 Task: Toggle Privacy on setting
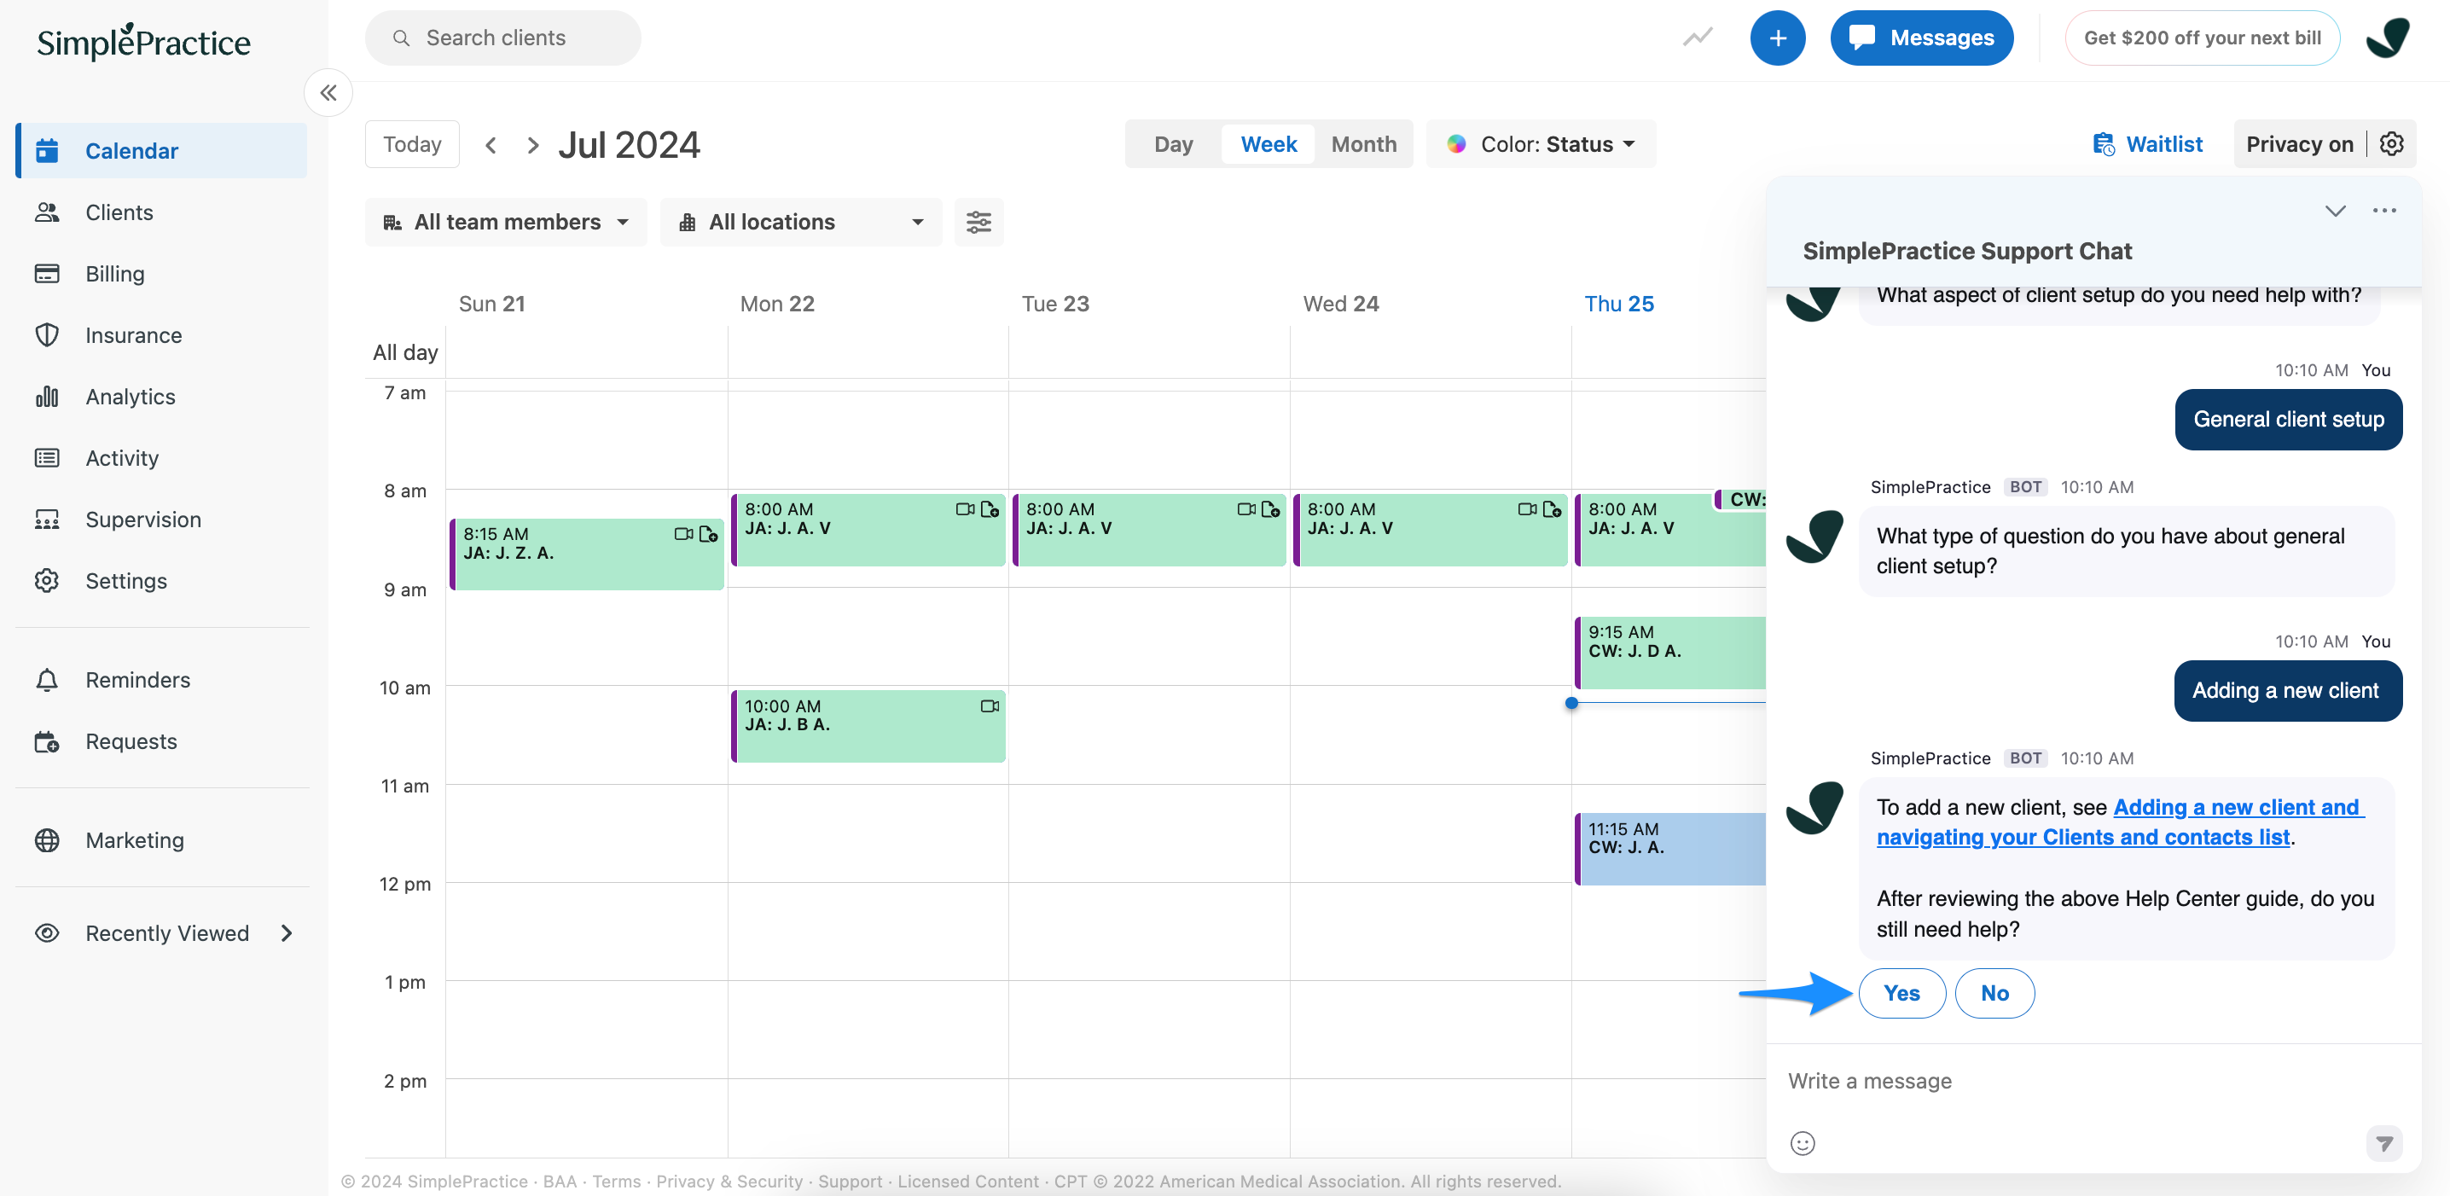coord(2299,144)
